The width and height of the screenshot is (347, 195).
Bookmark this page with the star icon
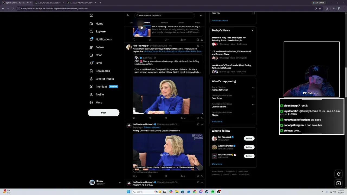[x=320, y=8]
